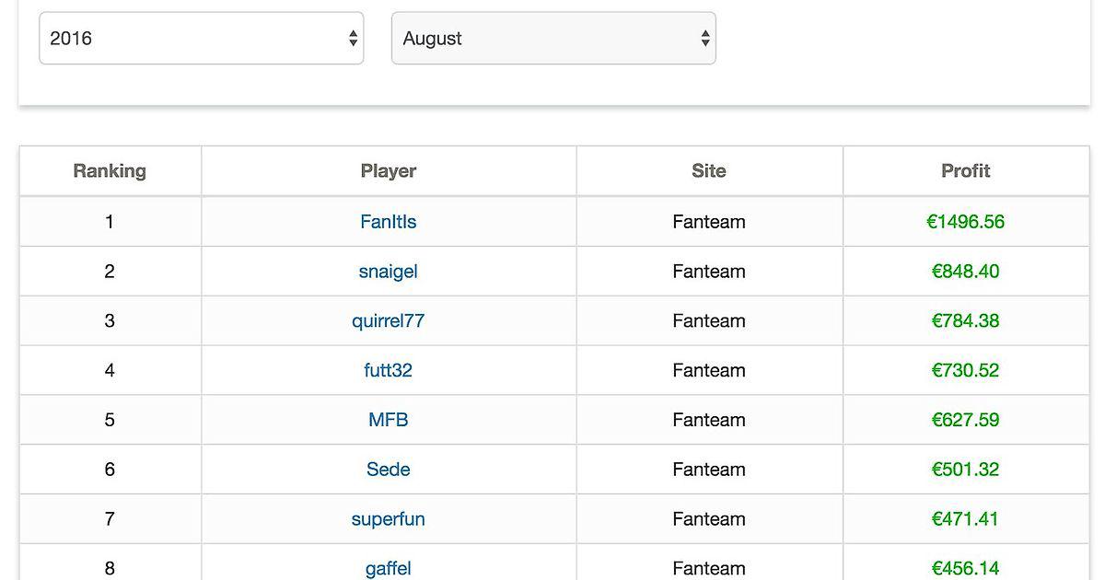The image size is (1105, 580).
Task: Click the Player column header
Action: click(388, 171)
